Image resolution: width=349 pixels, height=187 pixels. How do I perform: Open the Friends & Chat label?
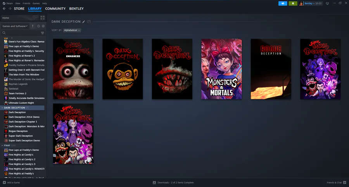point(334,183)
